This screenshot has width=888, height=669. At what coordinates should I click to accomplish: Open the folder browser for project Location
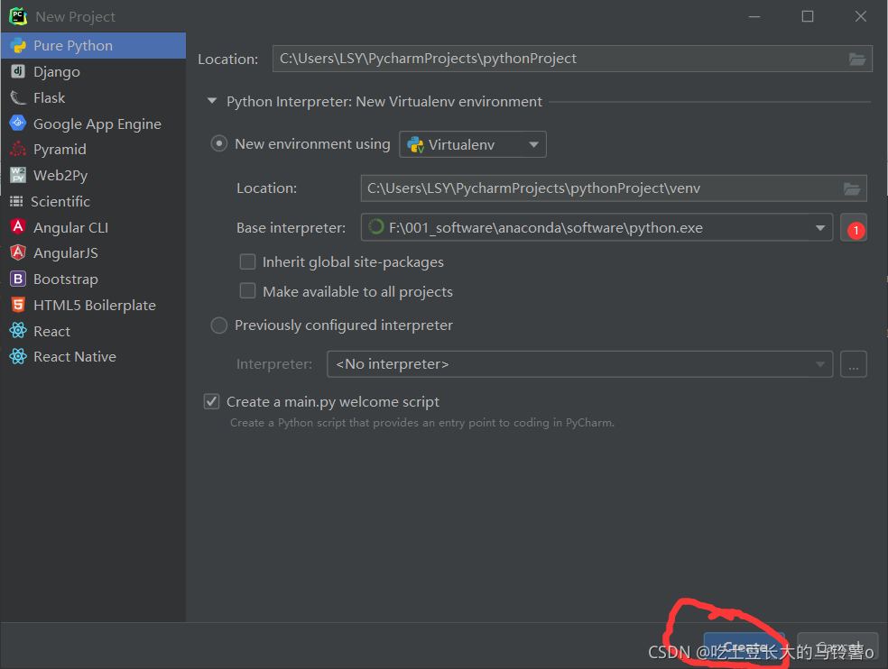pos(856,58)
